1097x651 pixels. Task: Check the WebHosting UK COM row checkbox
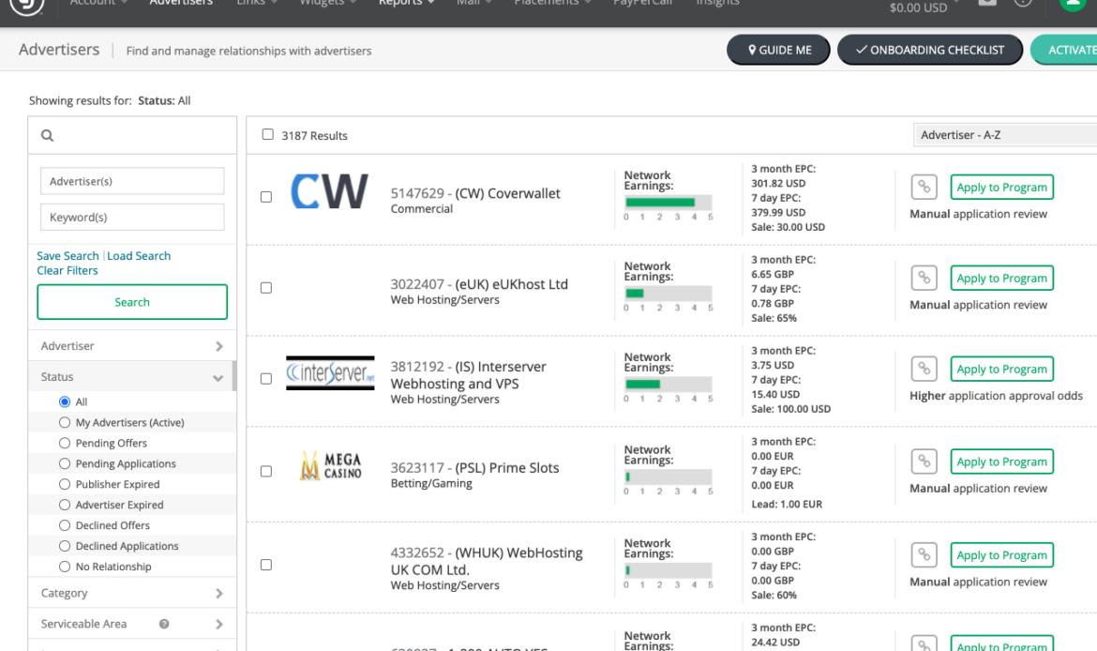266,565
